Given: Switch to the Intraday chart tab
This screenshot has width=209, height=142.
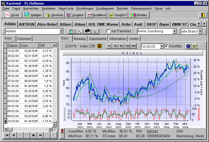Looking at the screenshot, I should [x=80, y=39].
